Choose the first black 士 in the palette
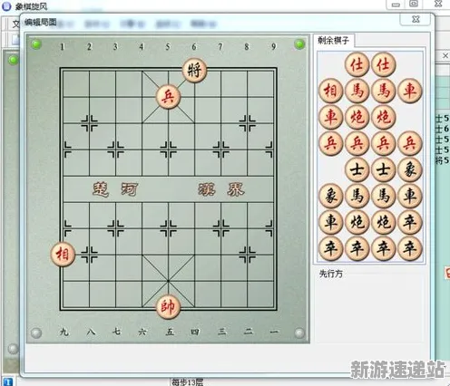 (x=357, y=169)
